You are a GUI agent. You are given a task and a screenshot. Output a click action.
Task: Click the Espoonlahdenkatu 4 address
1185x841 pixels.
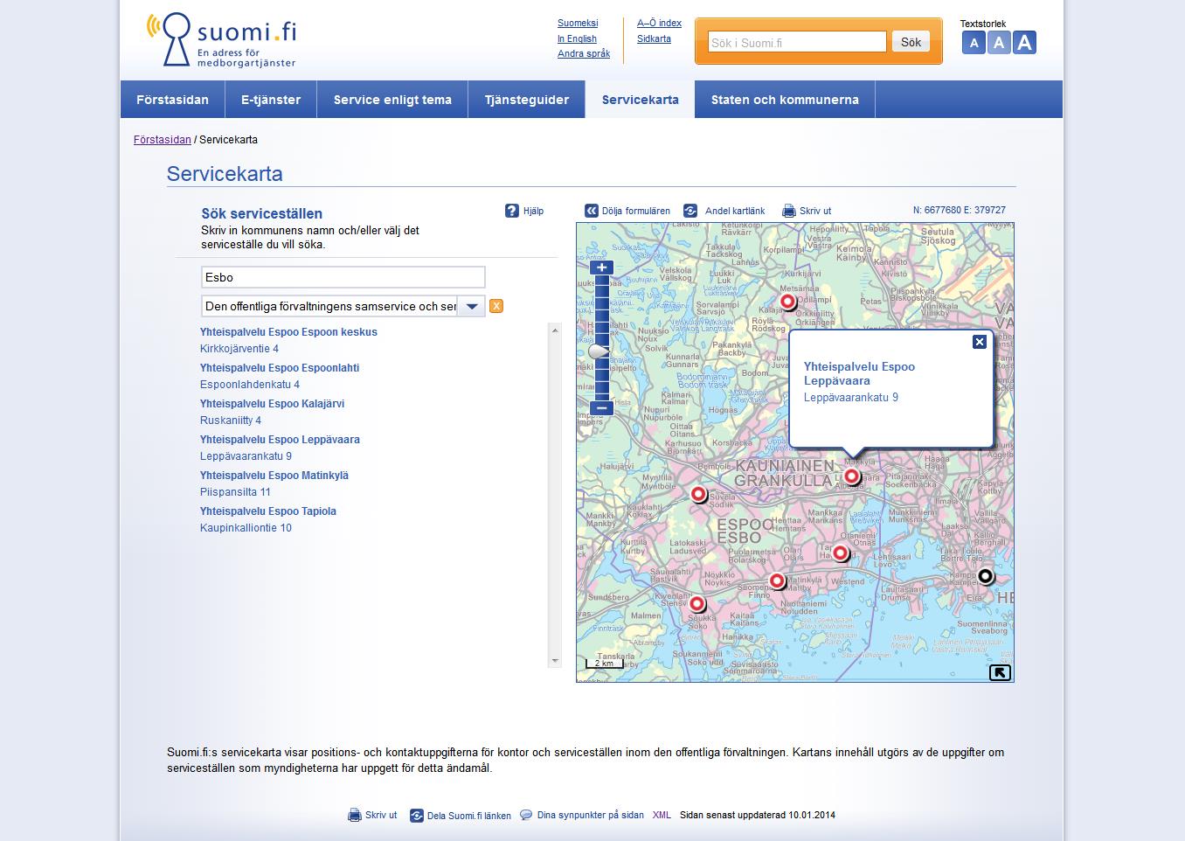[250, 385]
